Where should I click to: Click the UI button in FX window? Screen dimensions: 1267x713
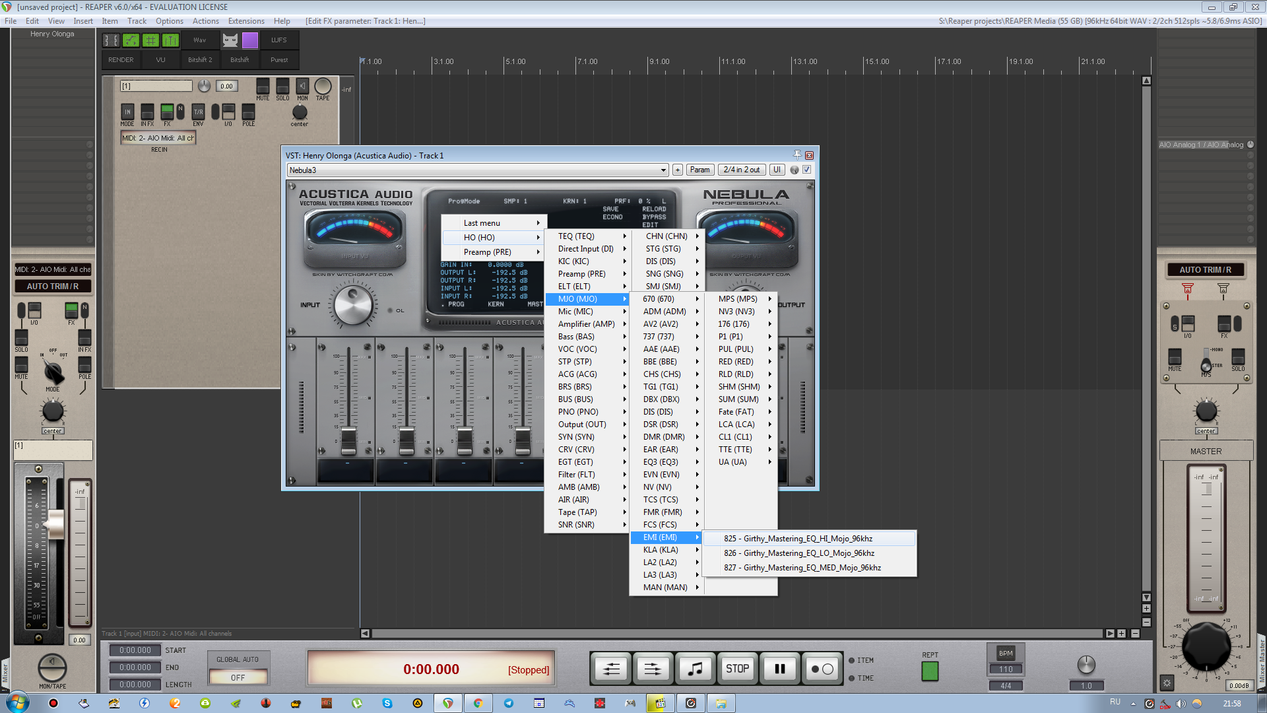[777, 170]
